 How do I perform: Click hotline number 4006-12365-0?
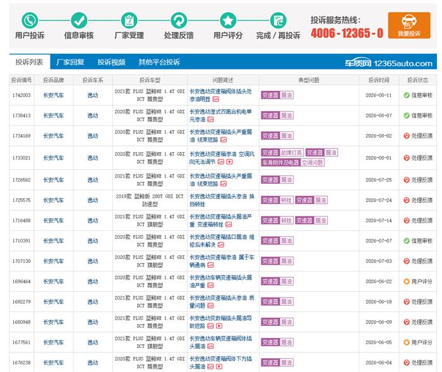347,33
